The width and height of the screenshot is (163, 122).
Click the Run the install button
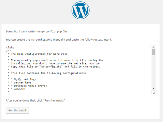click(x=17, y=110)
